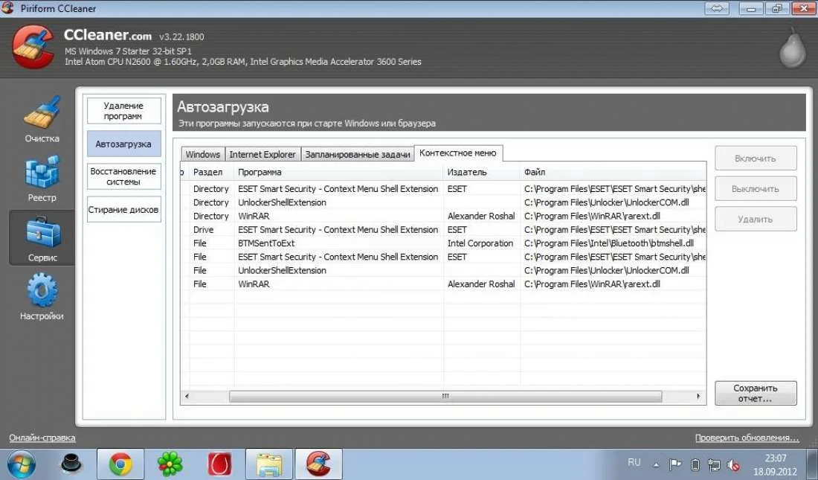Click the battery tray icon
This screenshot has height=480, width=818.
695,464
